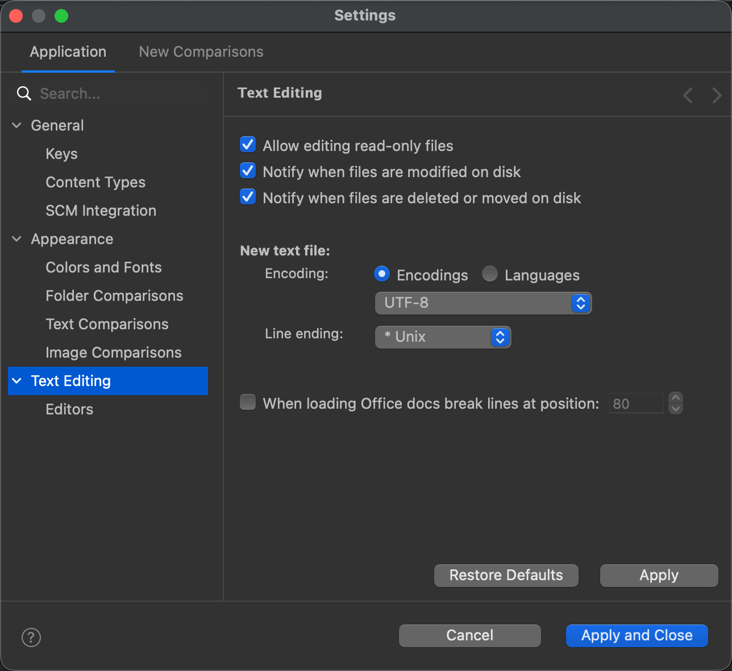This screenshot has width=732, height=671.
Task: Enable break lines for Office docs checkbox
Action: click(248, 402)
